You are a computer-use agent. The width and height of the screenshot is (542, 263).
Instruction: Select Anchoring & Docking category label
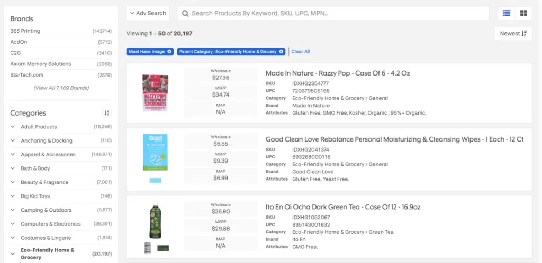47,140
